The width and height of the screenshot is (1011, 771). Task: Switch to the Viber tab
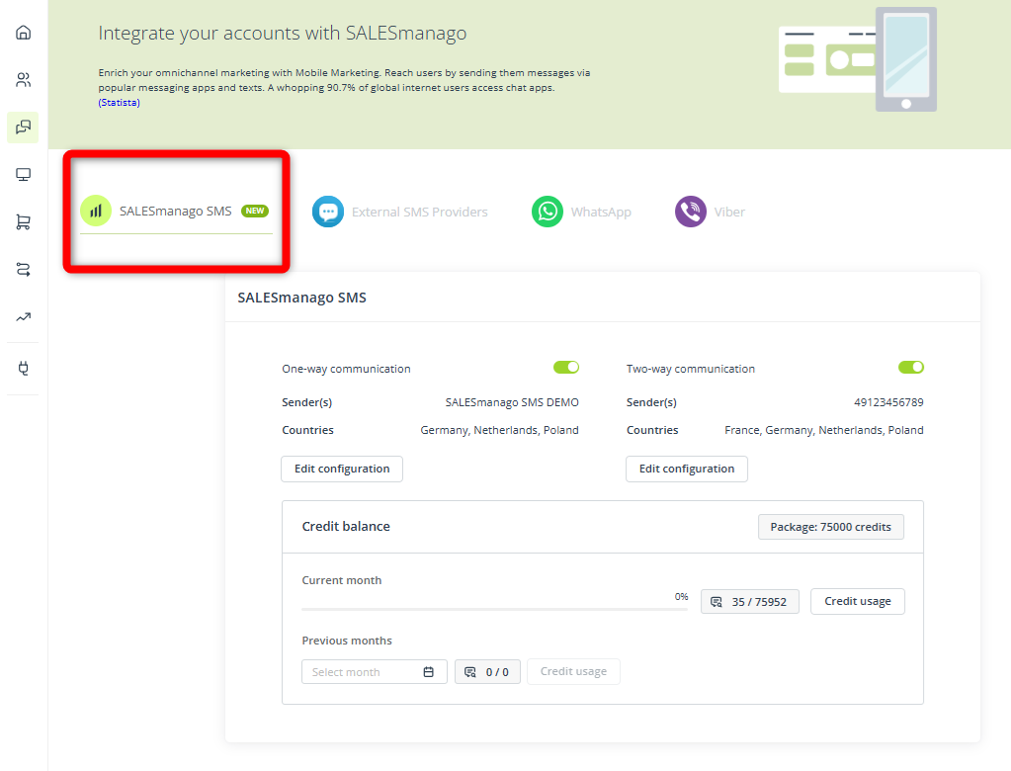(x=710, y=212)
